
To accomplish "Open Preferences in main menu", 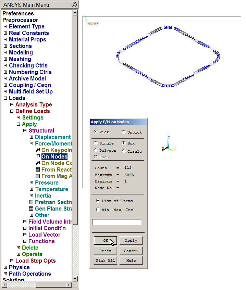I will tap(18, 13).
